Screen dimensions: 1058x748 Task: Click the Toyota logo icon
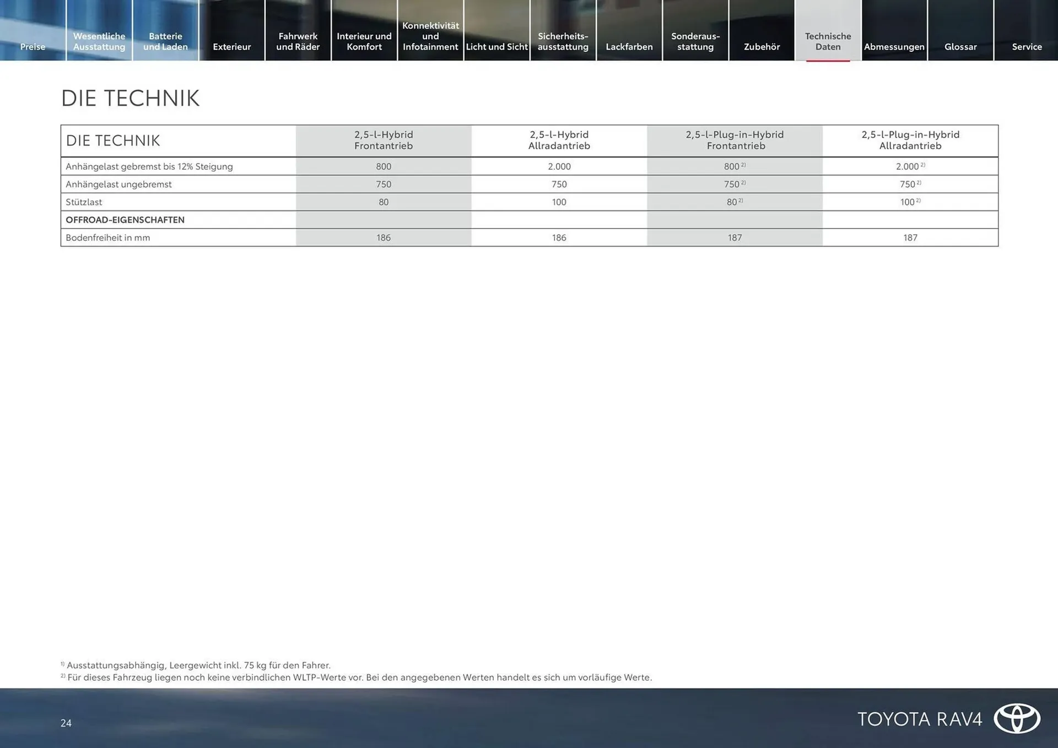click(x=1017, y=718)
